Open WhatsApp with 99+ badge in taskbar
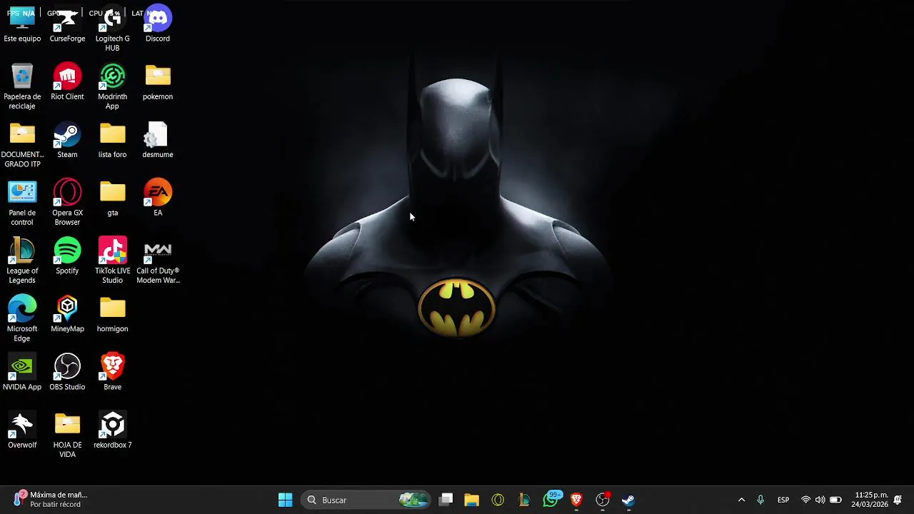 [551, 500]
